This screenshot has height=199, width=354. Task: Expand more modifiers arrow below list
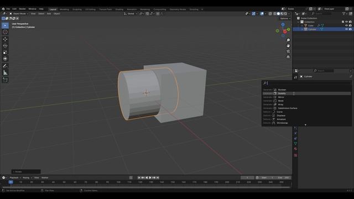305,125
